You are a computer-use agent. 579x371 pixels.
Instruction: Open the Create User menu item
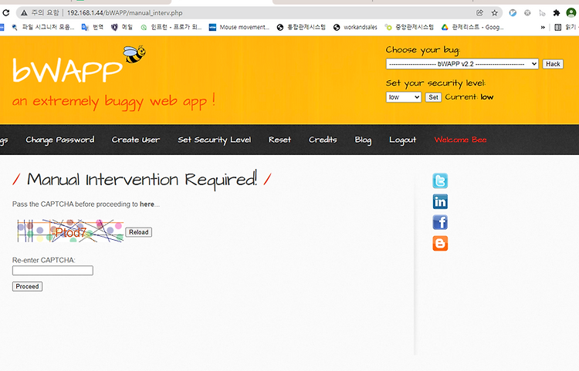(136, 140)
